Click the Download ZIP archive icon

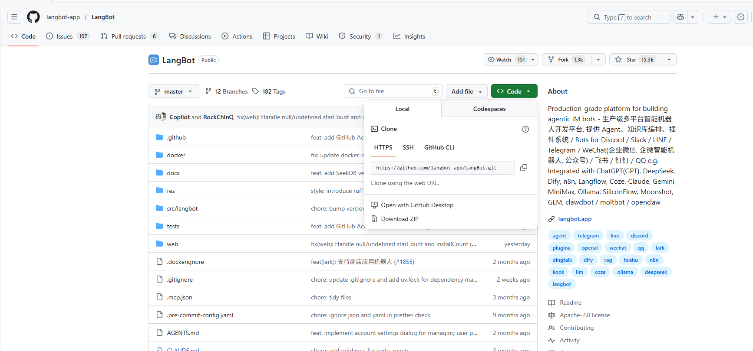374,219
